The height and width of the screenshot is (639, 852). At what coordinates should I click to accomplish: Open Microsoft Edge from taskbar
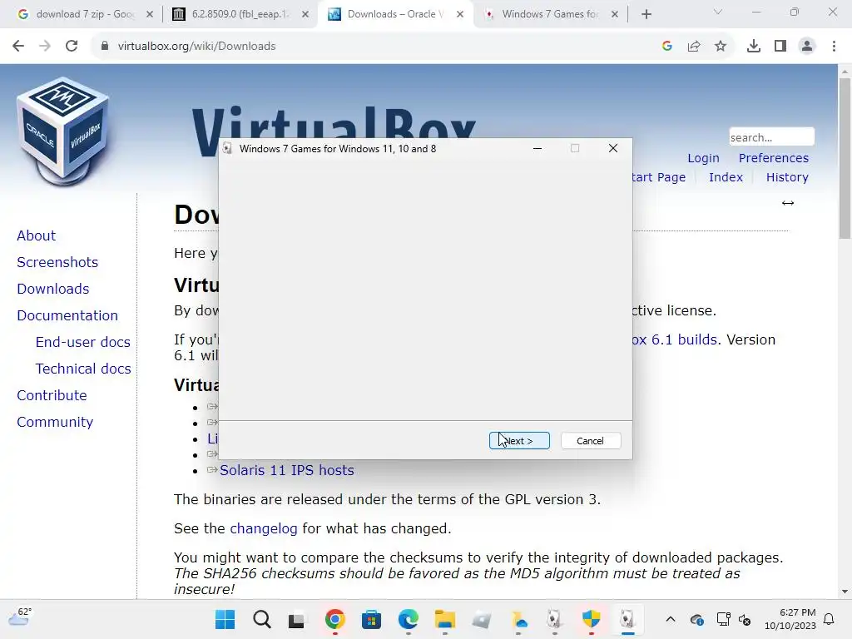(x=408, y=619)
